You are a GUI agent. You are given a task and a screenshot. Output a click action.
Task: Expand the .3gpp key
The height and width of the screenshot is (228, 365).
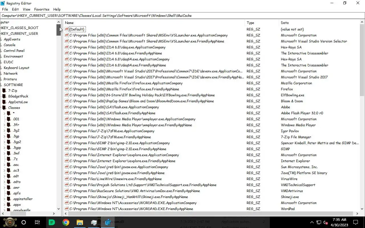(5, 147)
